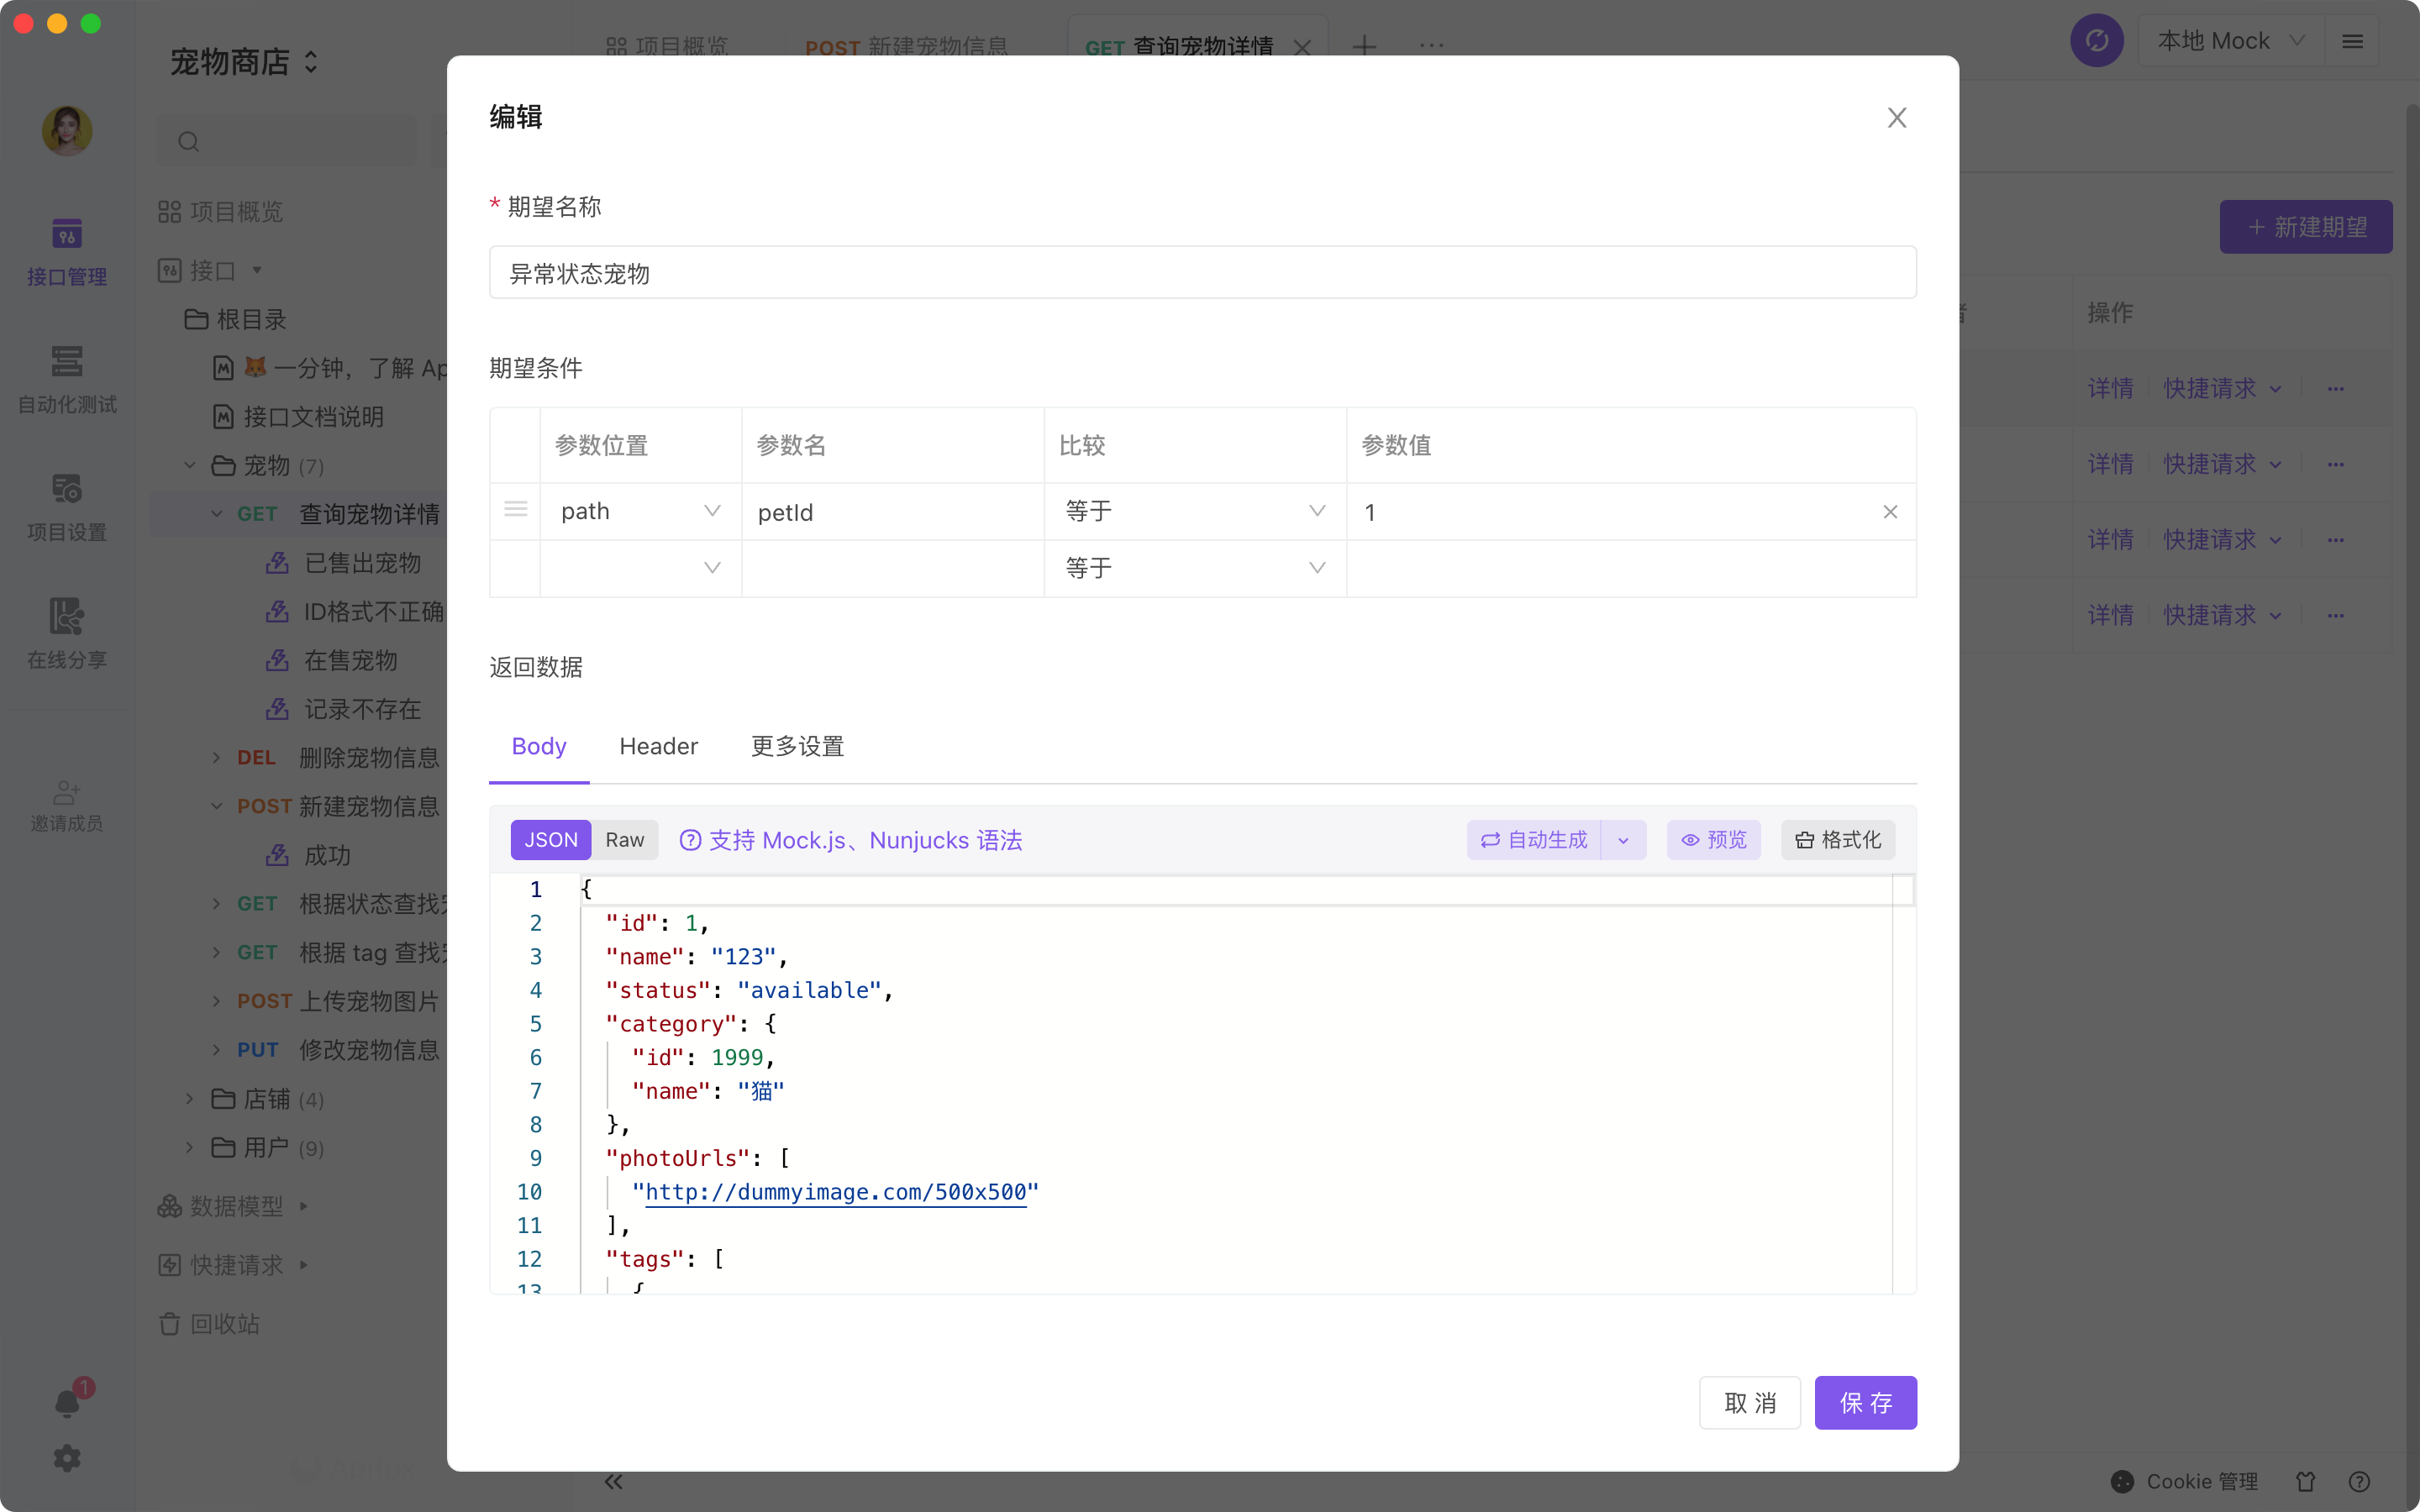
Task: Open the notifications bell icon
Action: click(68, 1402)
